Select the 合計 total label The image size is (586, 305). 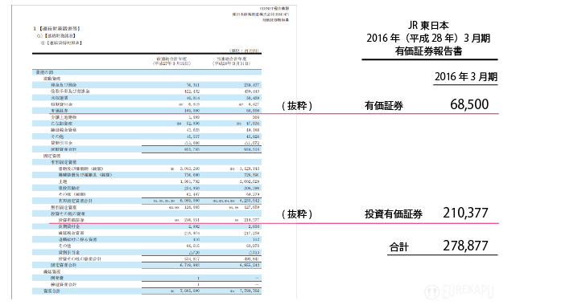click(x=398, y=247)
